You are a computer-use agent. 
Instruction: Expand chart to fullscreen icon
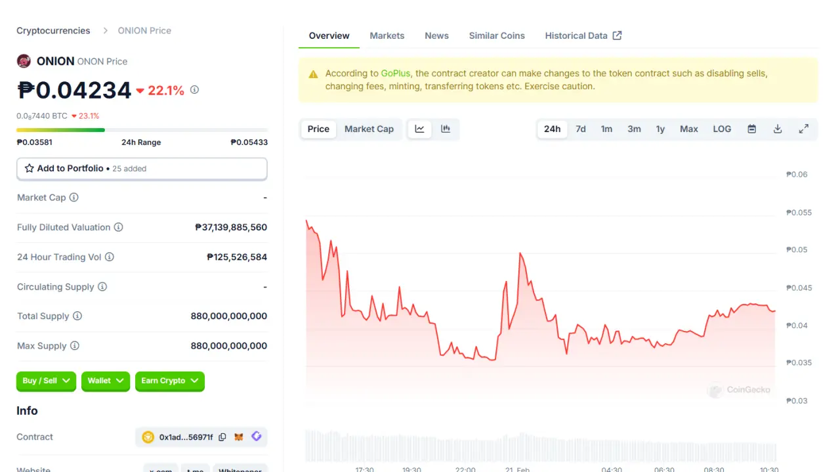coord(803,129)
